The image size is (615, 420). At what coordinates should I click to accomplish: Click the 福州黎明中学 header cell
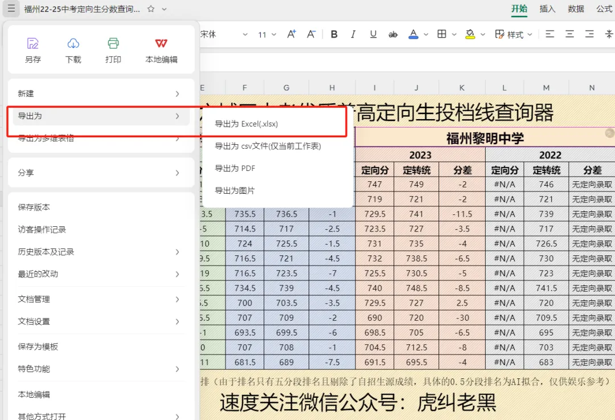coord(485,138)
